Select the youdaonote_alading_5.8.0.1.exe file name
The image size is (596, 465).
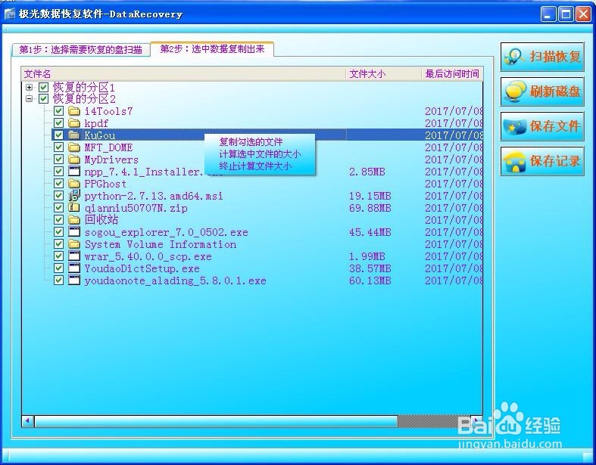pos(175,281)
